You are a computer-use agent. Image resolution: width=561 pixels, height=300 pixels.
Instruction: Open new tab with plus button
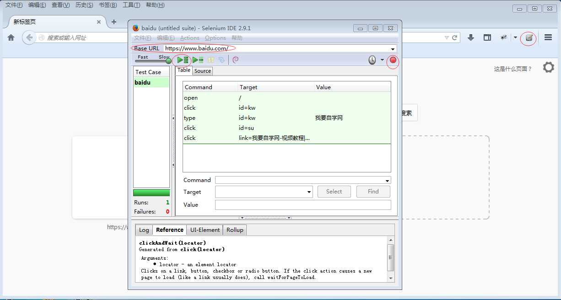pyautogui.click(x=114, y=21)
